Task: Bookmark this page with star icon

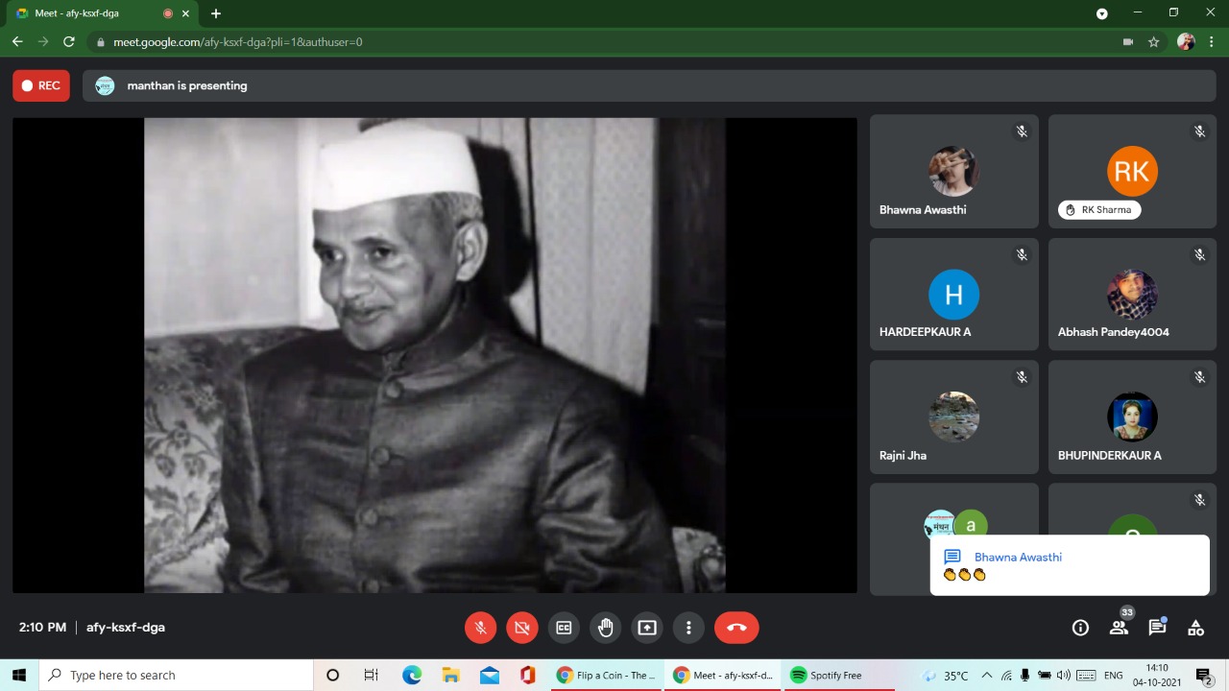Action: point(1154,42)
